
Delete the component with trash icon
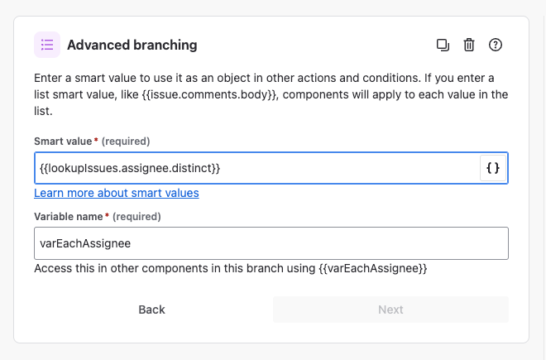pos(469,45)
